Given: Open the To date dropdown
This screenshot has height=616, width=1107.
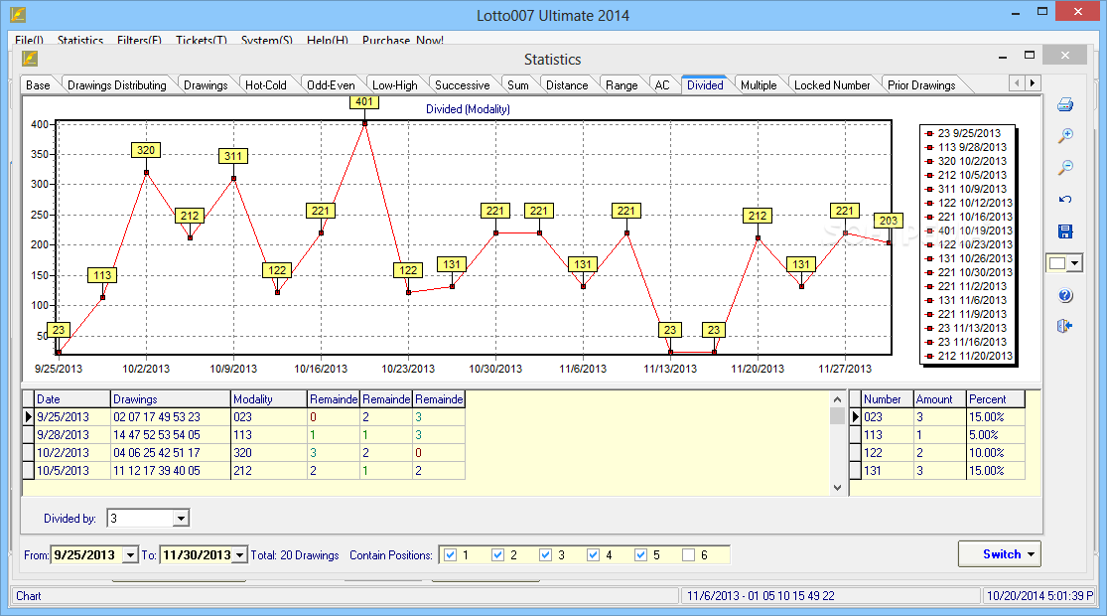Looking at the screenshot, I should click(240, 555).
